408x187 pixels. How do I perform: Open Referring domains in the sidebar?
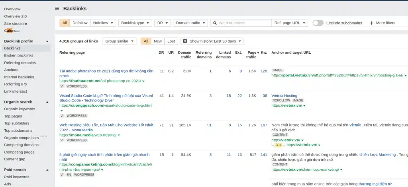(x=20, y=62)
